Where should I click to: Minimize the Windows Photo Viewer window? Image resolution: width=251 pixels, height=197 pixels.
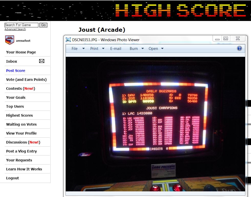pyautogui.click(x=217, y=39)
